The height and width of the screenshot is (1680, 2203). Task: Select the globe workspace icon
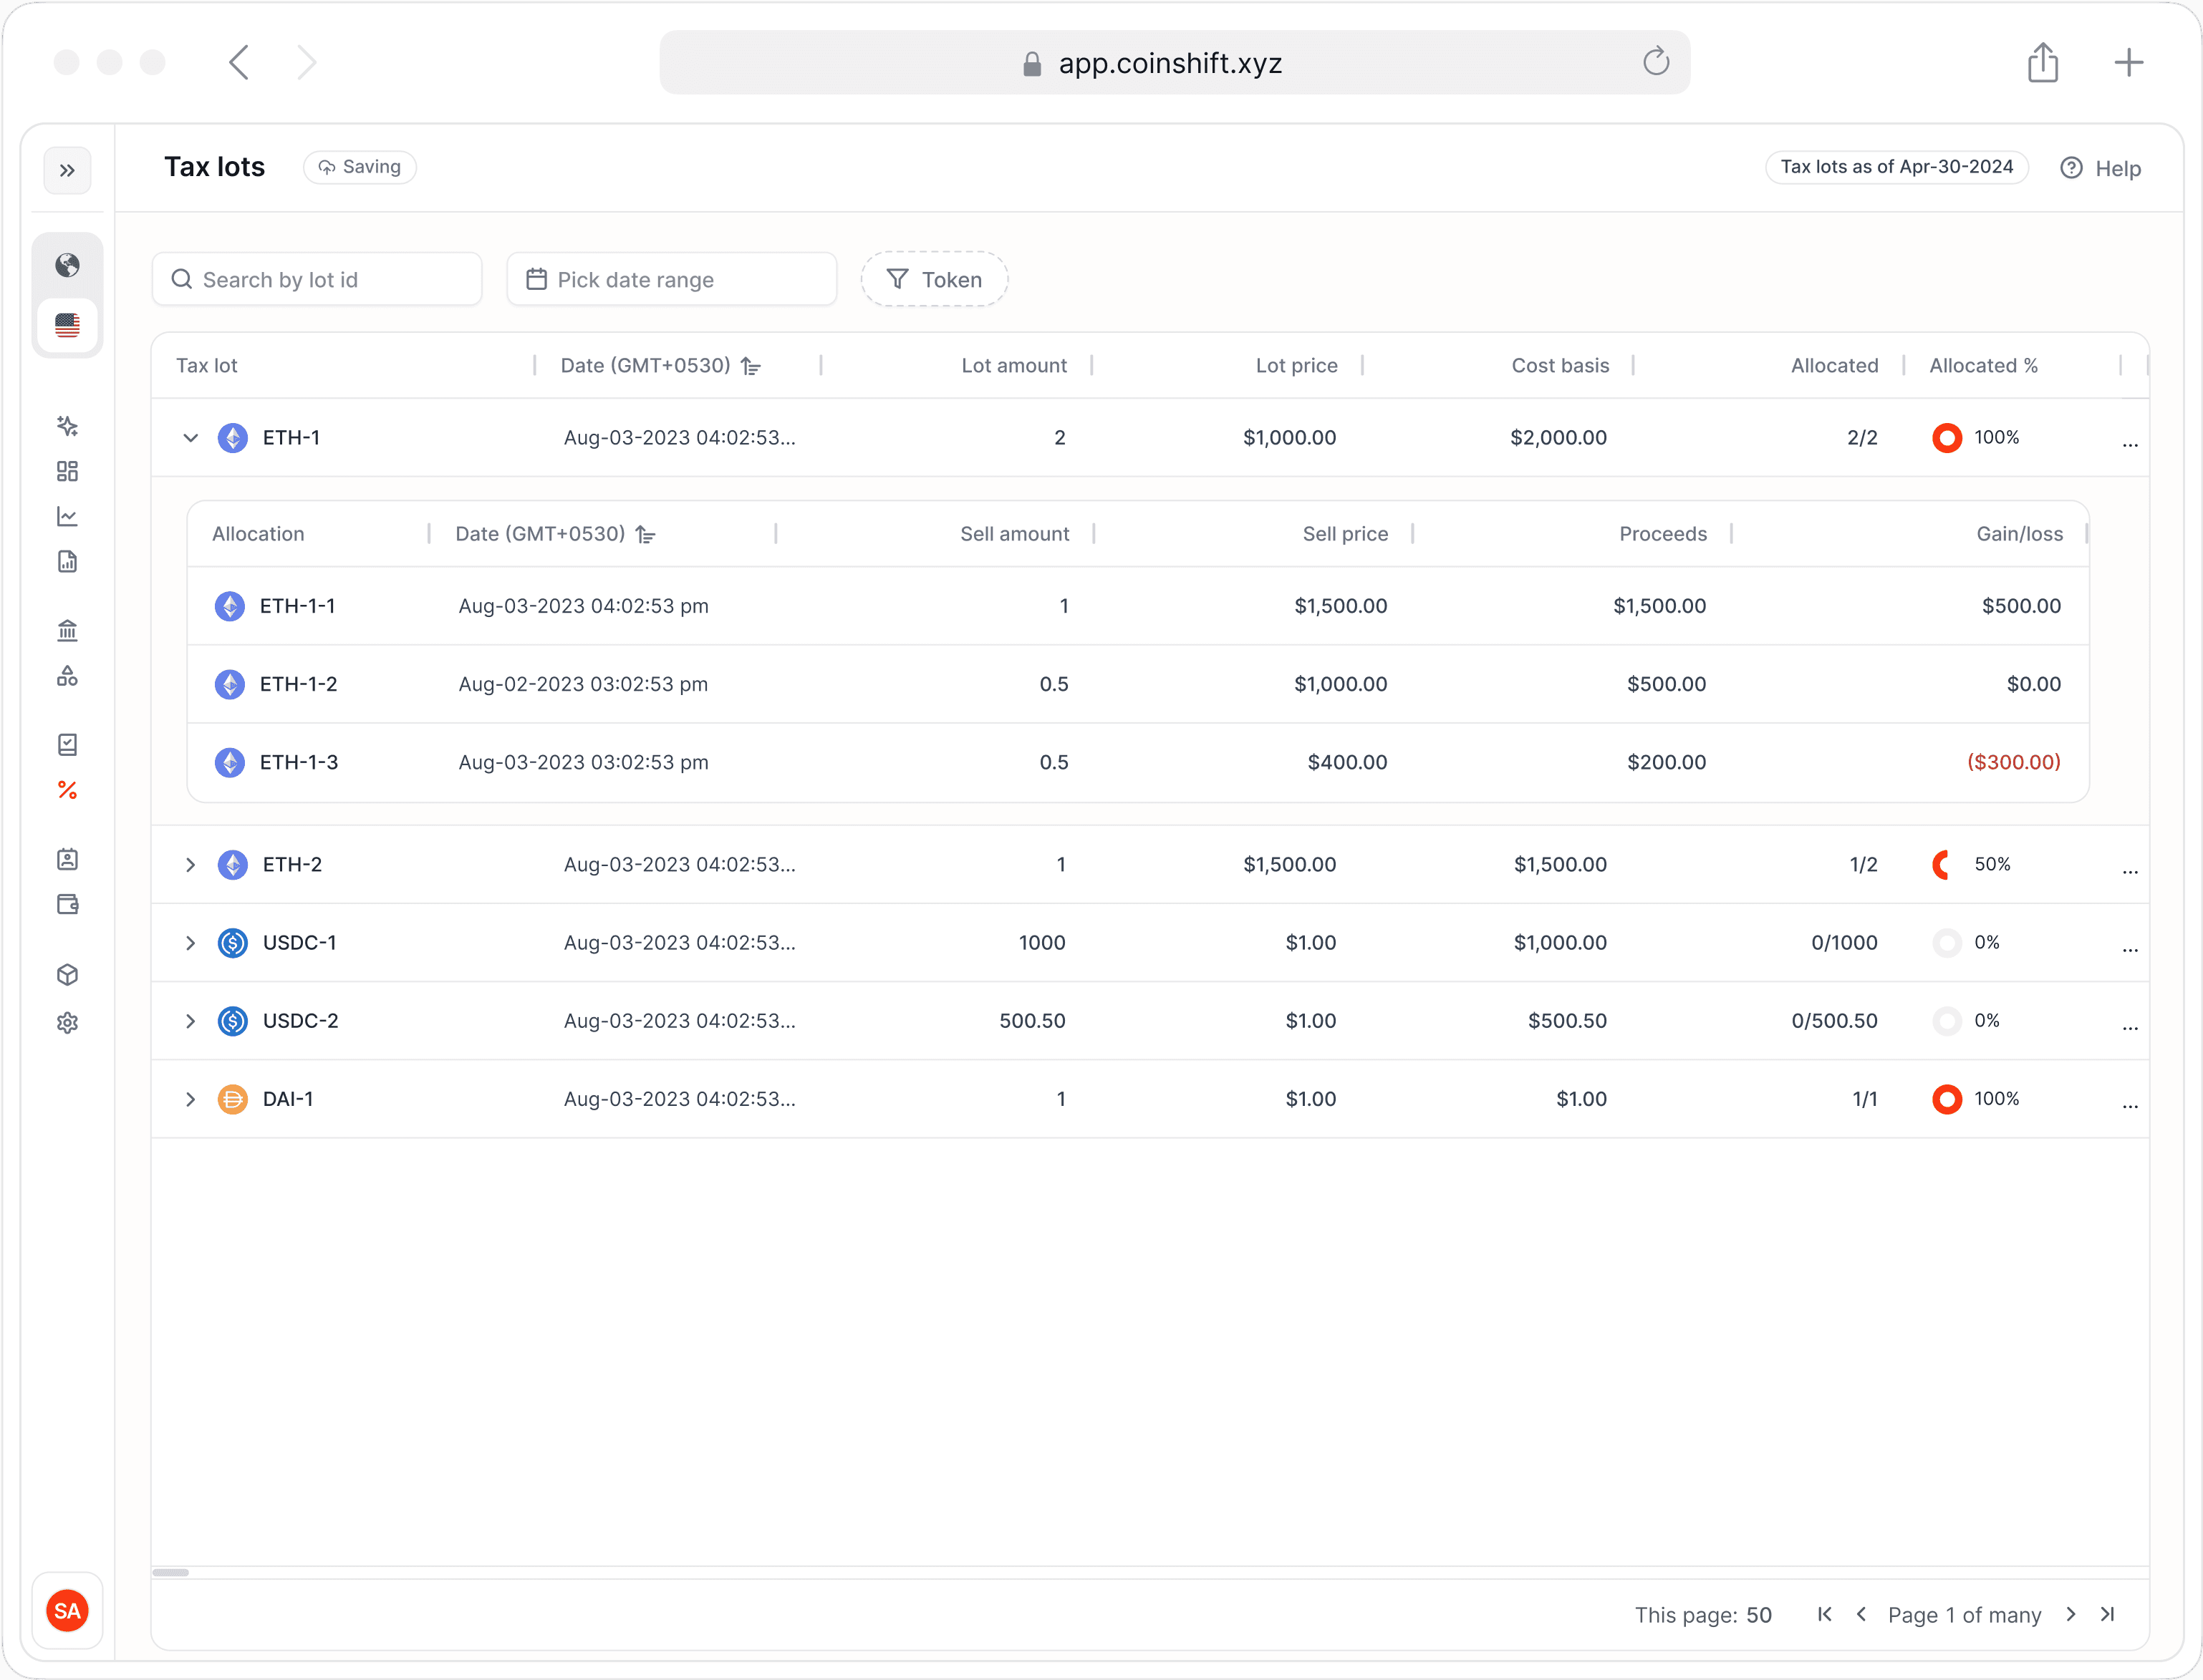click(x=67, y=265)
